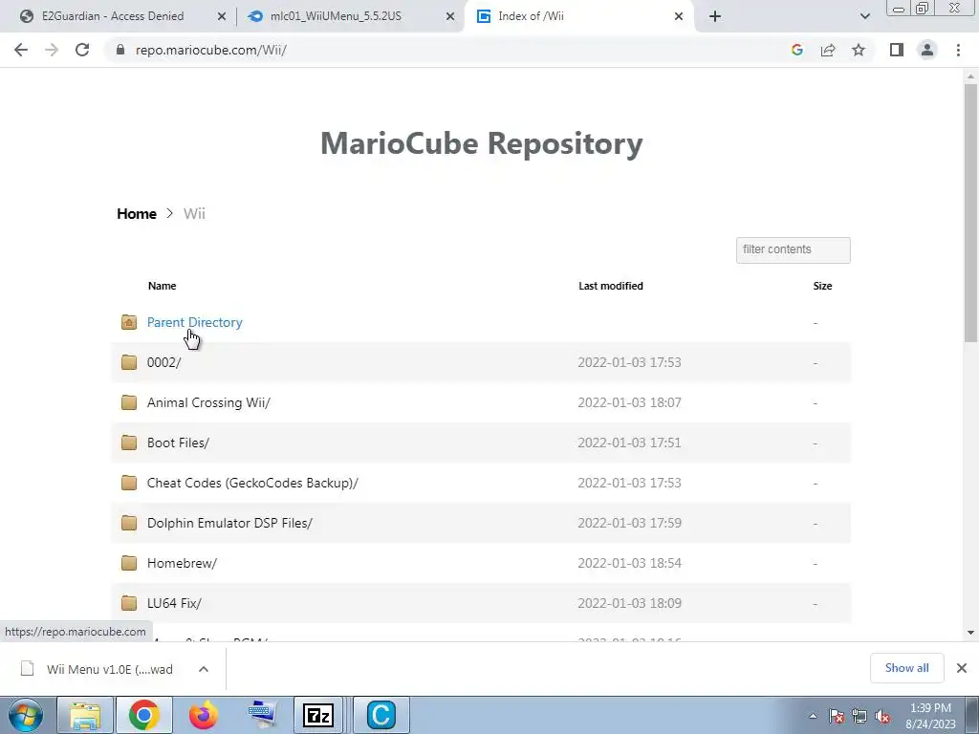Click the folder icon beside Cheat Codes

pyautogui.click(x=129, y=483)
